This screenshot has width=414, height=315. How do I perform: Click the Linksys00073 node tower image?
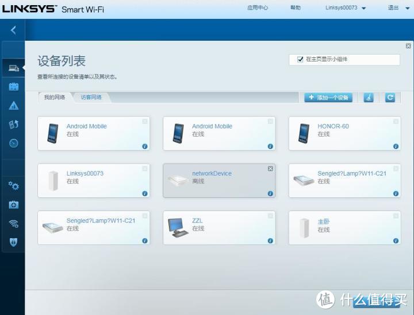[x=53, y=181]
